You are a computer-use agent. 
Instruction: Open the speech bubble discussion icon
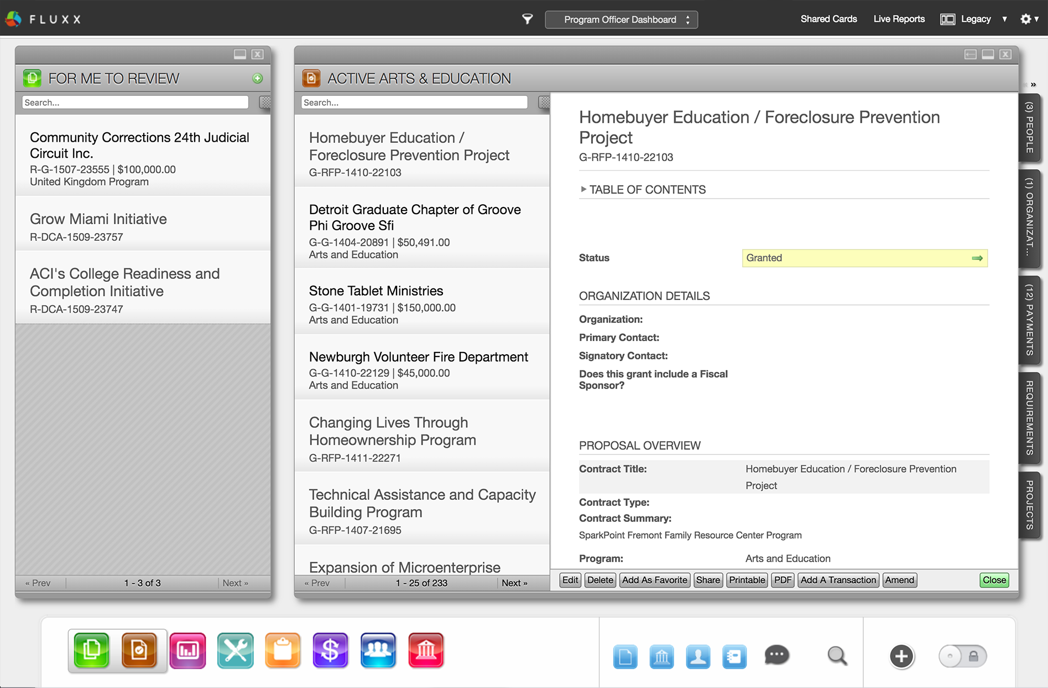[776, 655]
